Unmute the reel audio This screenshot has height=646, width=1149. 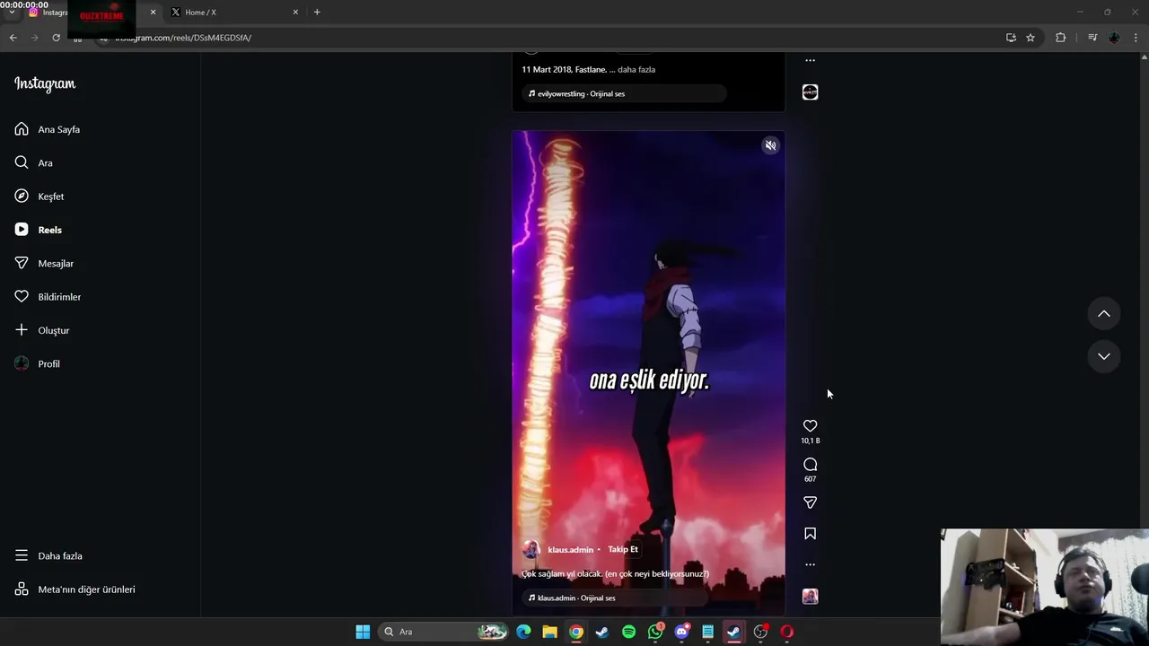point(770,145)
